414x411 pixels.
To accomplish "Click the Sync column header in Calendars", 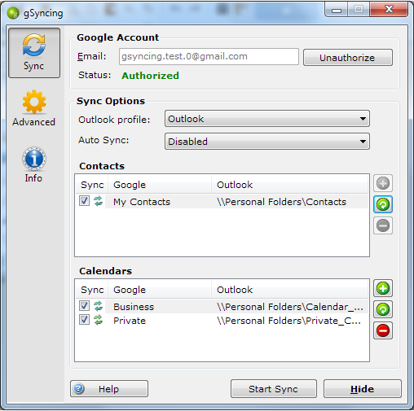I will click(92, 290).
